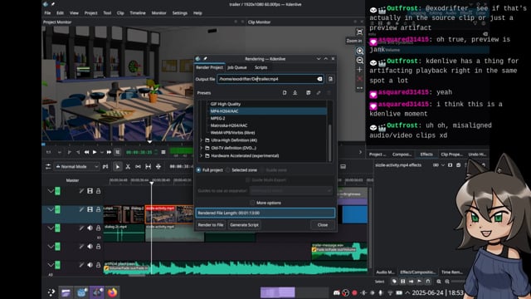The height and width of the screenshot is (299, 531).
Task: Open the multicam tool
Action: pyautogui.click(x=158, y=166)
